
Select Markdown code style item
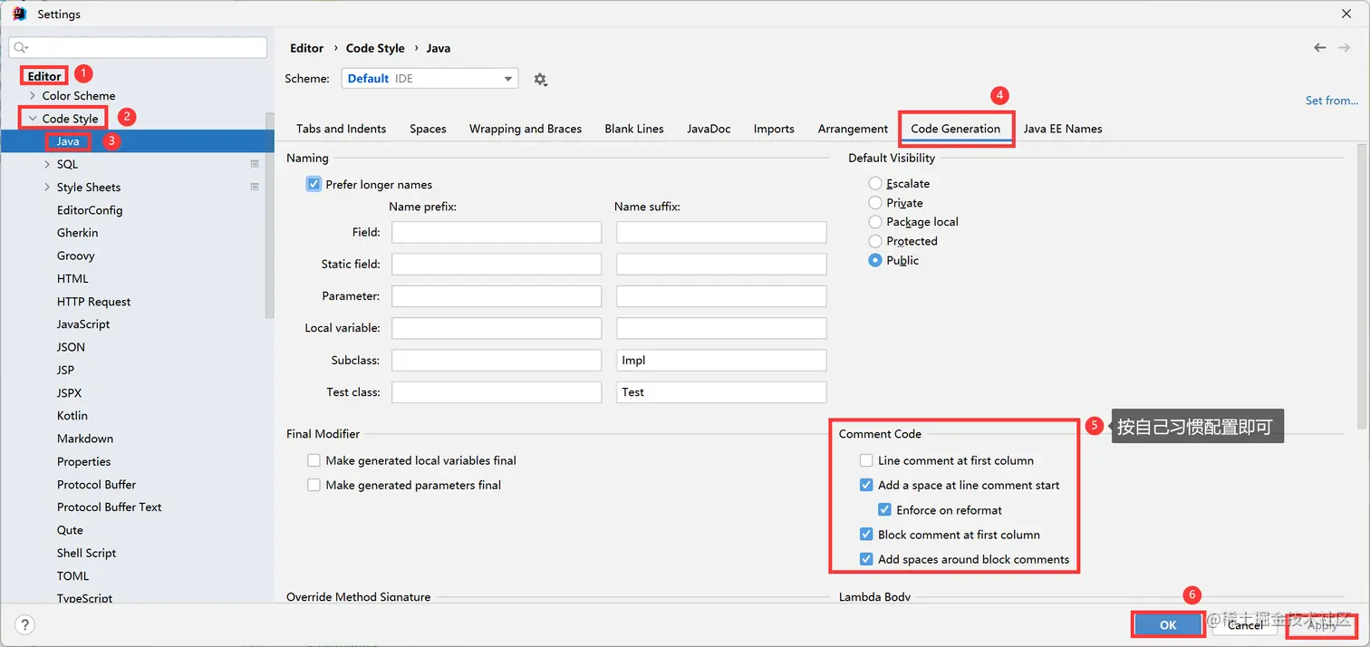pyautogui.click(x=85, y=439)
